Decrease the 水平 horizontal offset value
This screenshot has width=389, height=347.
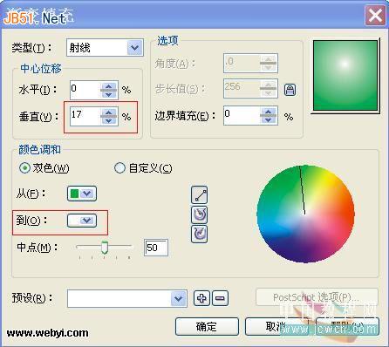109,94
